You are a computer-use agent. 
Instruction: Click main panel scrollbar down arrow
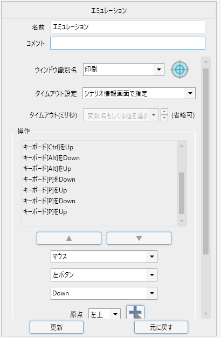(x=206, y=314)
